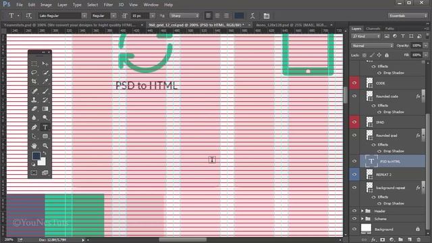The height and width of the screenshot is (243, 432).
Task: Lock layer position
Action: 379,55
